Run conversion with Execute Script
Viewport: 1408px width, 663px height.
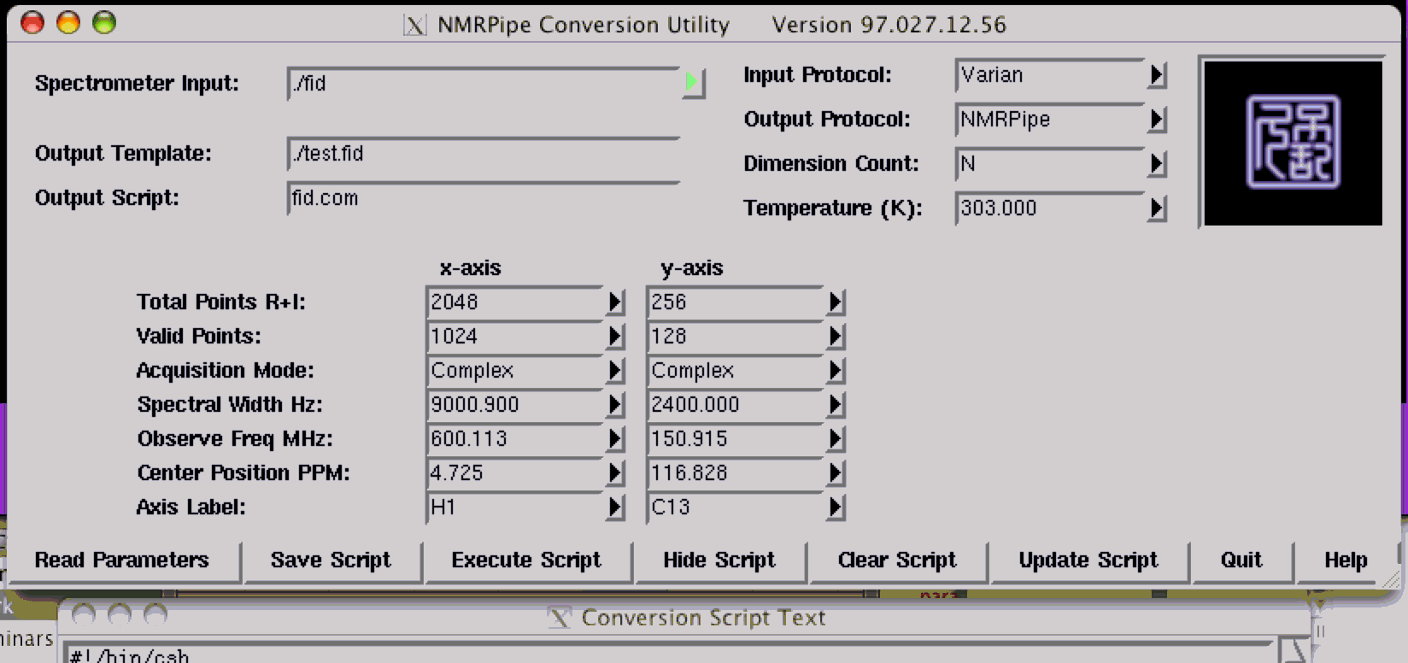click(x=526, y=560)
